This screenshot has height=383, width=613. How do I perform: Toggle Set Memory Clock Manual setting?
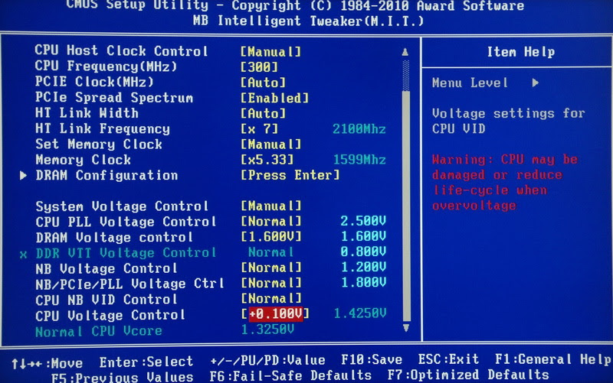click(270, 144)
